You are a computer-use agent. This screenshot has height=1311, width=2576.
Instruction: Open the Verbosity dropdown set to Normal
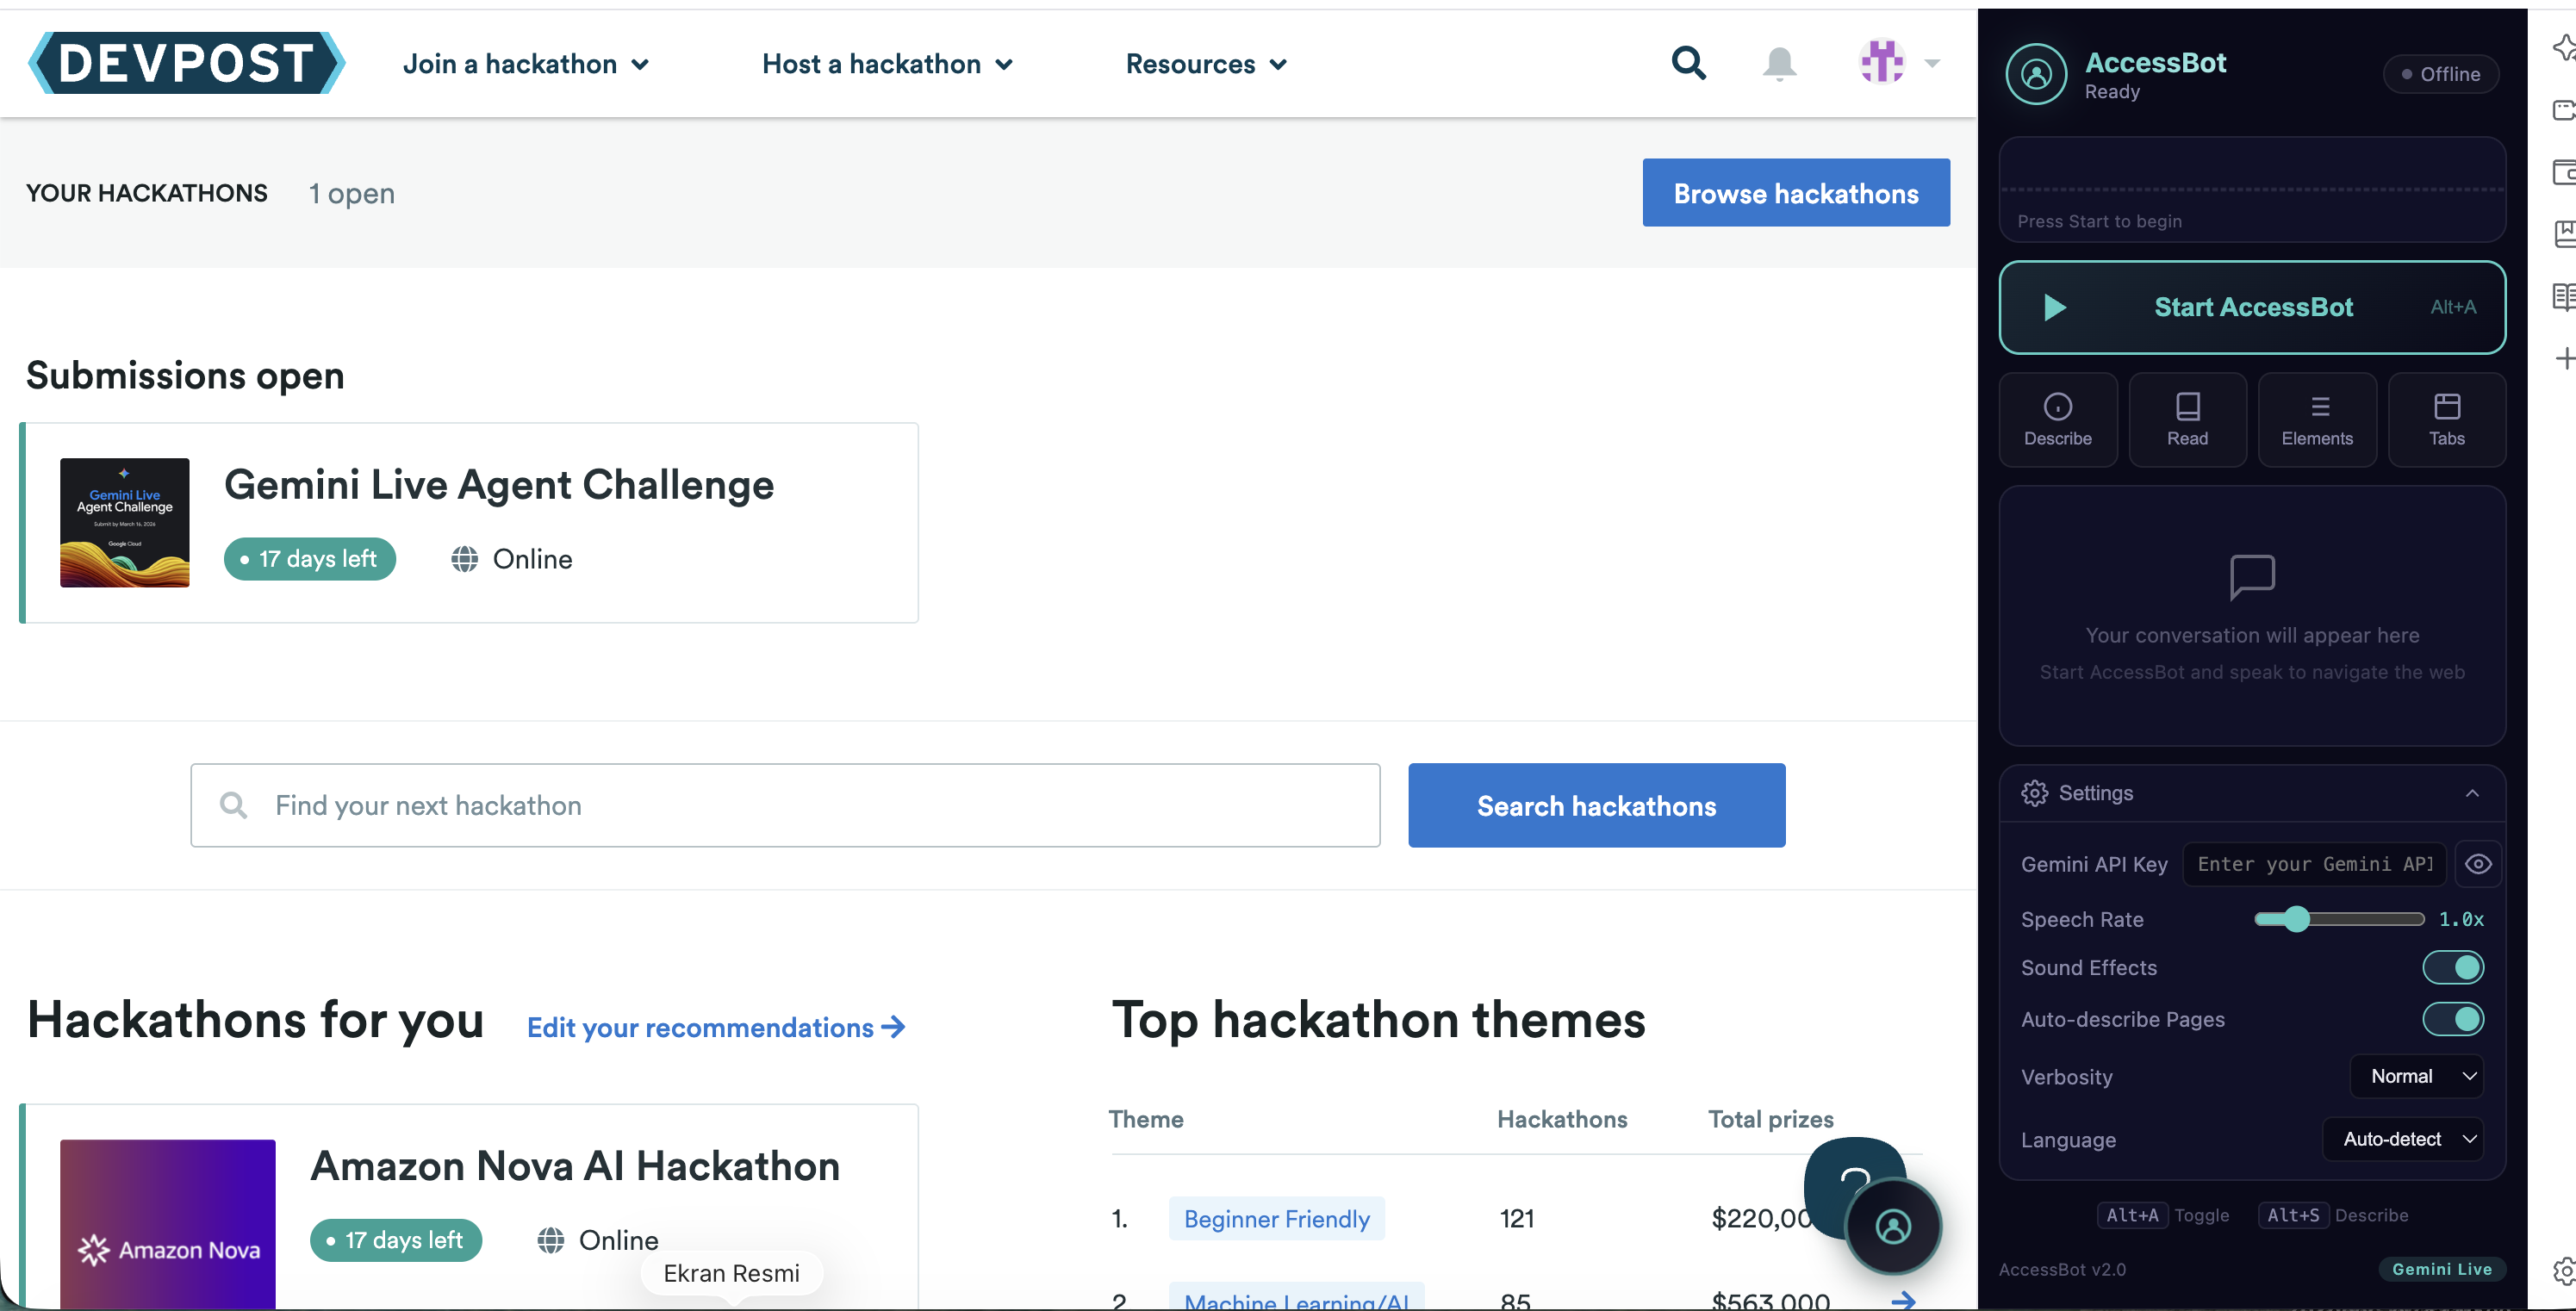[2416, 1076]
